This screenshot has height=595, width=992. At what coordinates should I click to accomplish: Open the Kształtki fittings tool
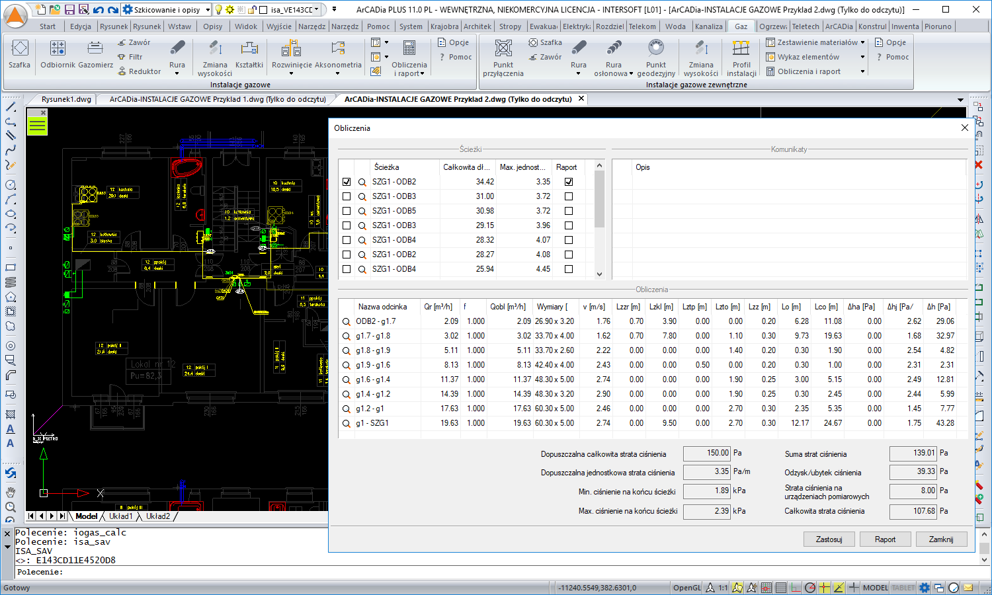[x=249, y=53]
